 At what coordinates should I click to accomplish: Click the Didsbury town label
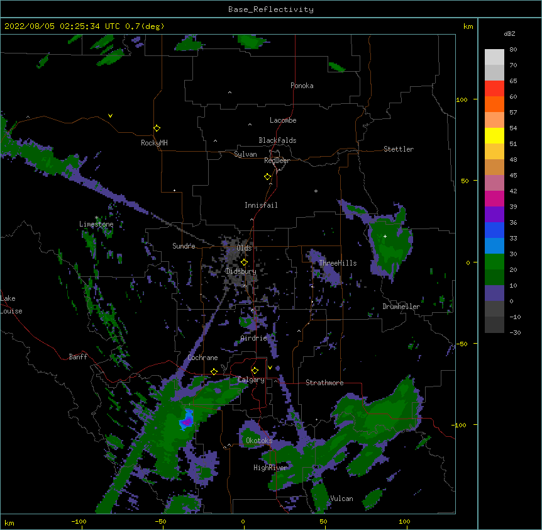(241, 271)
